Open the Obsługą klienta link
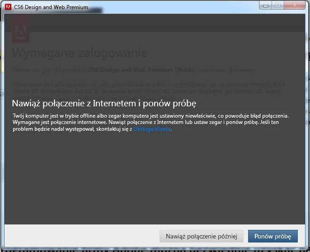 point(152,129)
